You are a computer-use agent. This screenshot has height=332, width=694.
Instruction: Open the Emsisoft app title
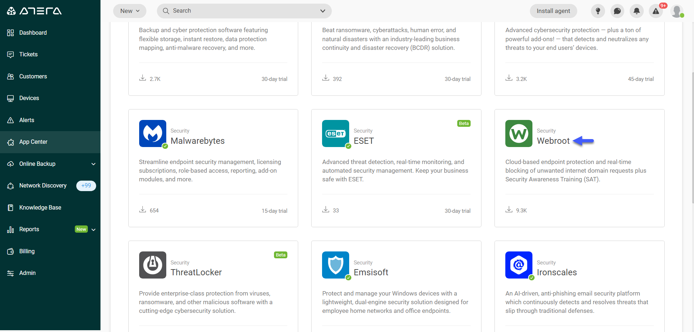tap(371, 272)
